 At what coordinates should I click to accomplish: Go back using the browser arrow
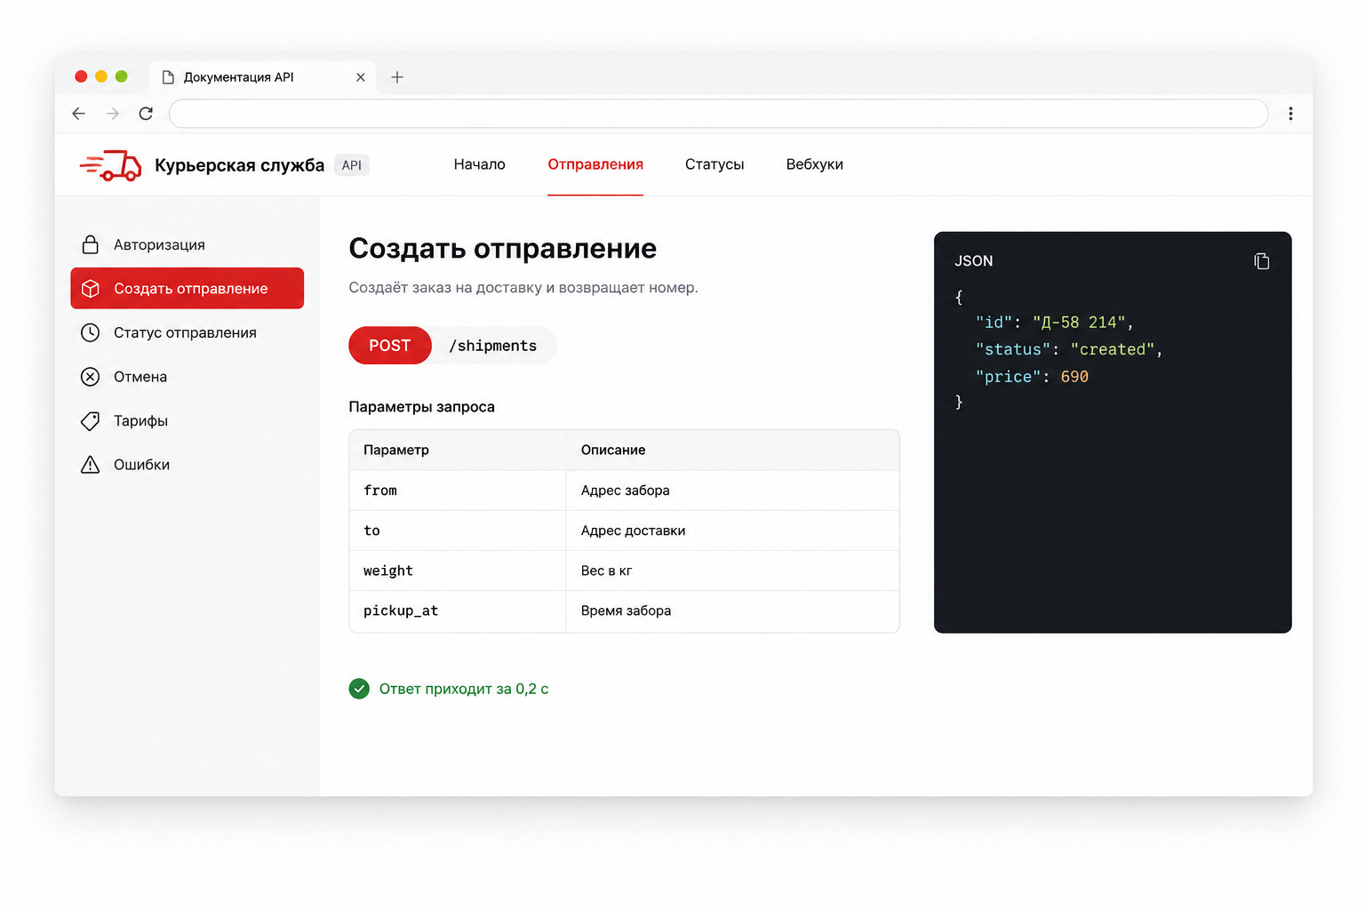(x=78, y=113)
